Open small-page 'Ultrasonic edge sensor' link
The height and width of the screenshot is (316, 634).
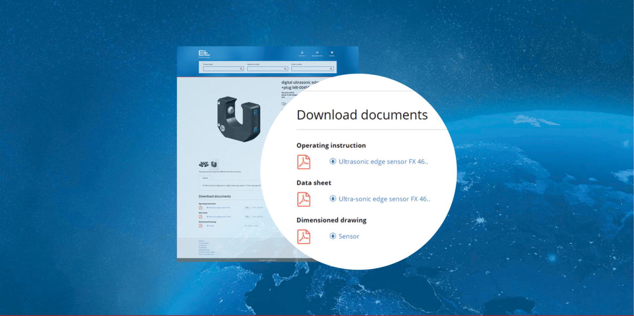(219, 208)
